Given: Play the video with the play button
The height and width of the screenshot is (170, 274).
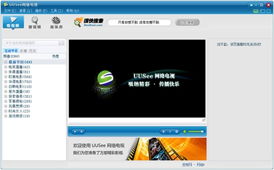Looking at the screenshot, I should tap(75, 131).
